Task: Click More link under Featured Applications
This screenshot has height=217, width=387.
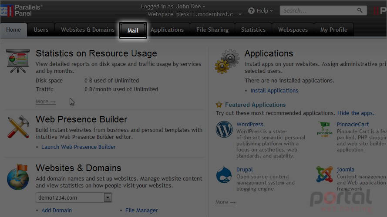Action: coord(225,202)
